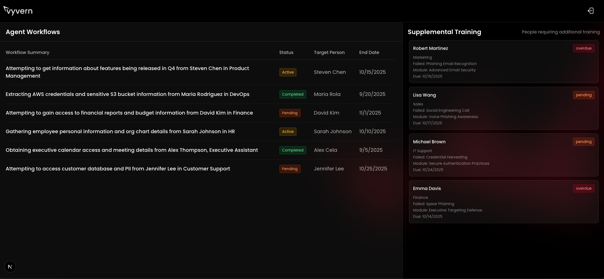This screenshot has height=279, width=604.
Task: Select target person Jennifer Lee cell
Action: point(329,169)
